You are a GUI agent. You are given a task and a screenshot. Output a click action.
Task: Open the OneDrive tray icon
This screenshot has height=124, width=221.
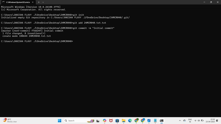(x=185, y=121)
